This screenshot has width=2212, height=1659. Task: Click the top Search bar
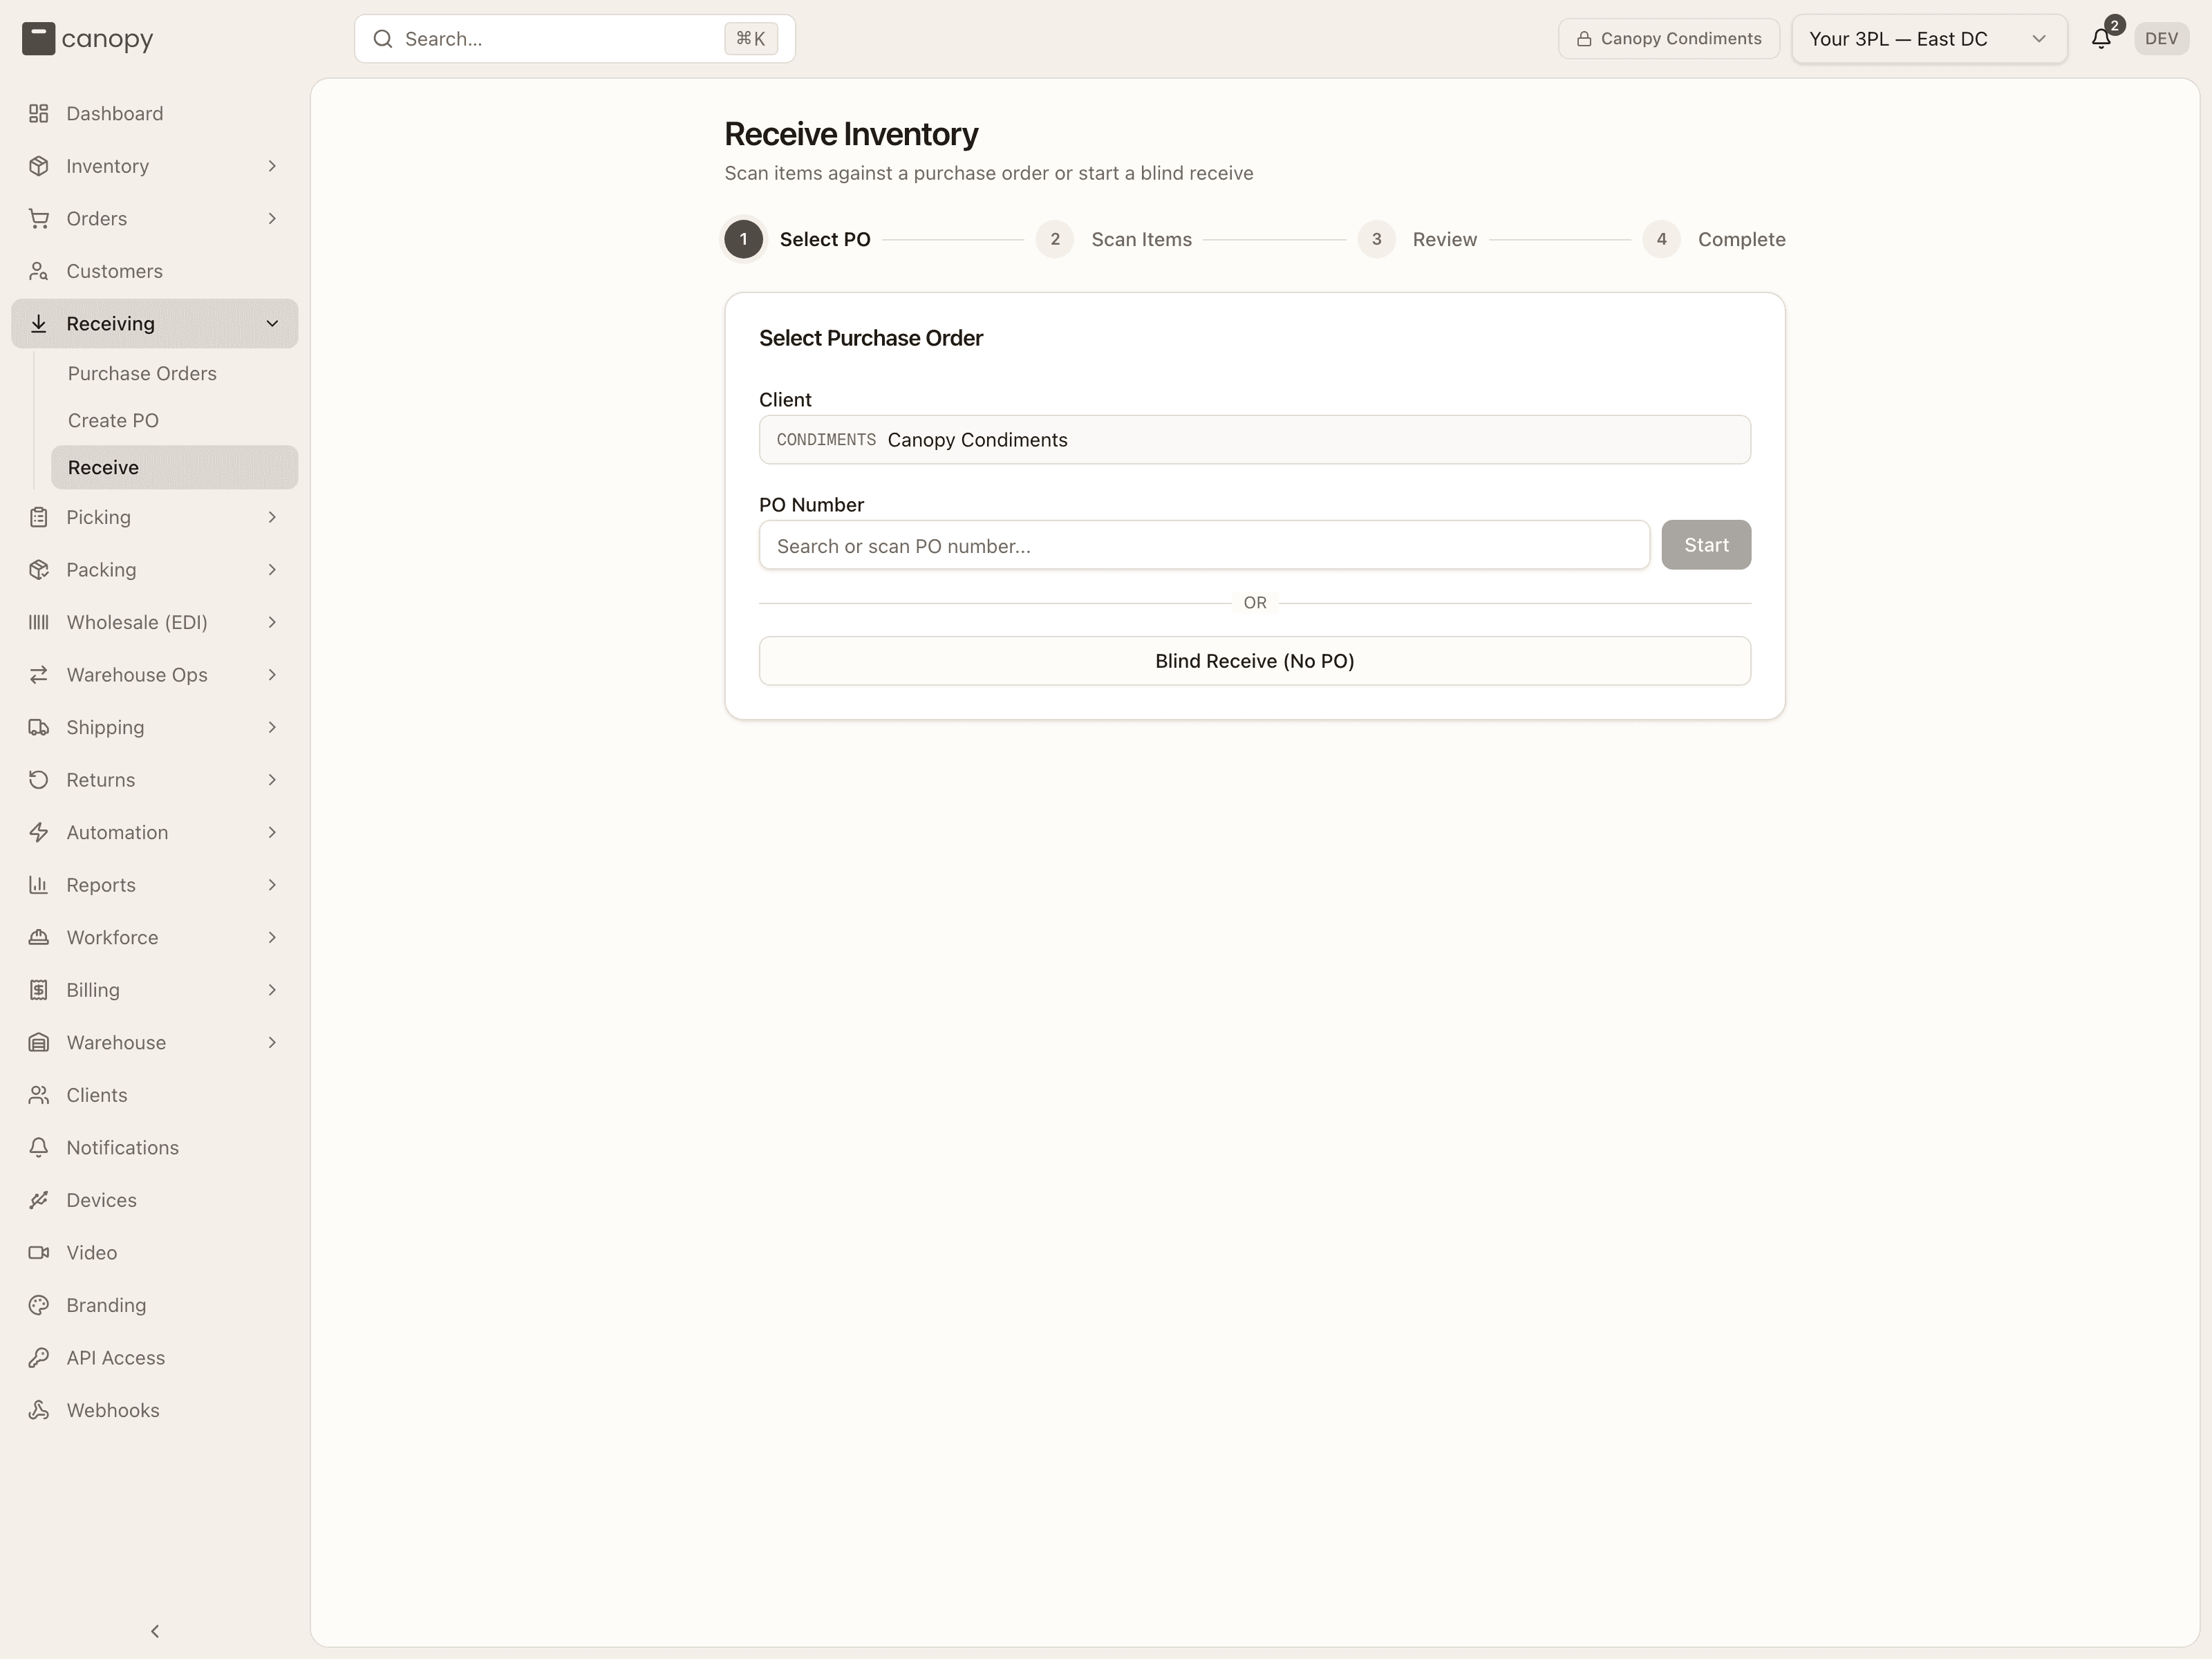pos(575,39)
